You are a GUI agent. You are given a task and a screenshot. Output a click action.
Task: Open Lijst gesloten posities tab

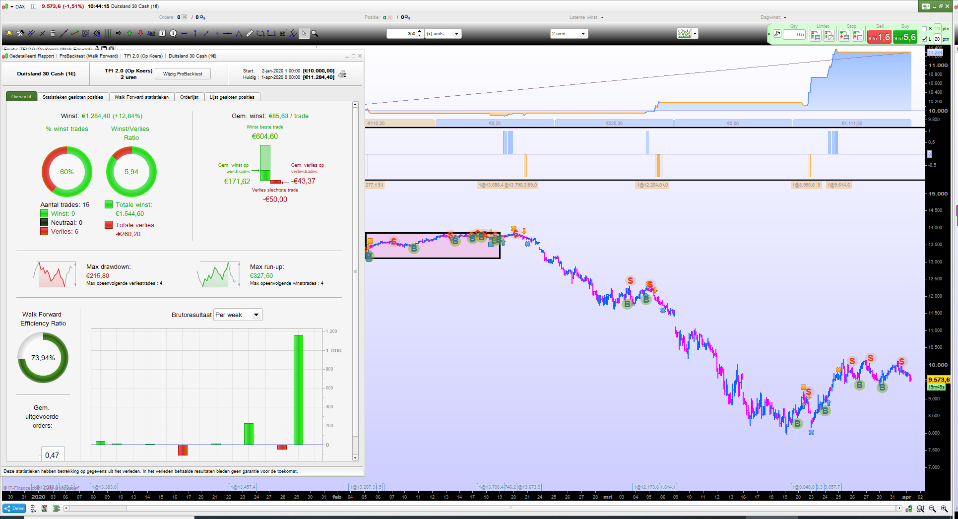(x=232, y=97)
